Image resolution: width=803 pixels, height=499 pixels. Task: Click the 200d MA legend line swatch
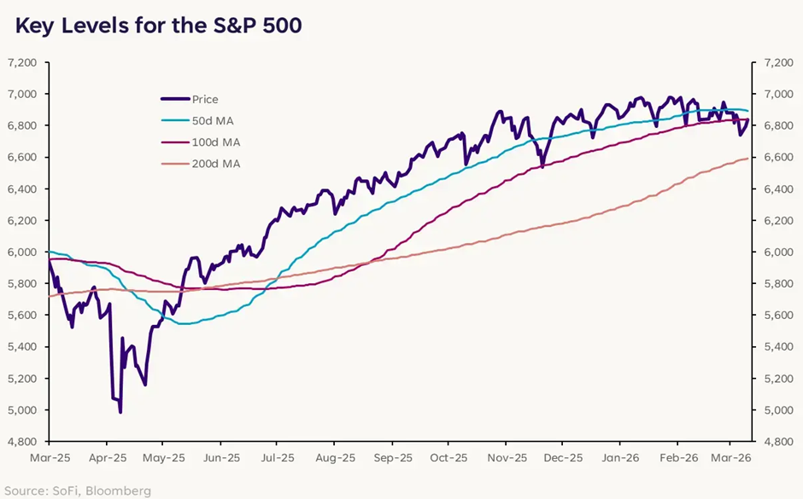pyautogui.click(x=175, y=163)
